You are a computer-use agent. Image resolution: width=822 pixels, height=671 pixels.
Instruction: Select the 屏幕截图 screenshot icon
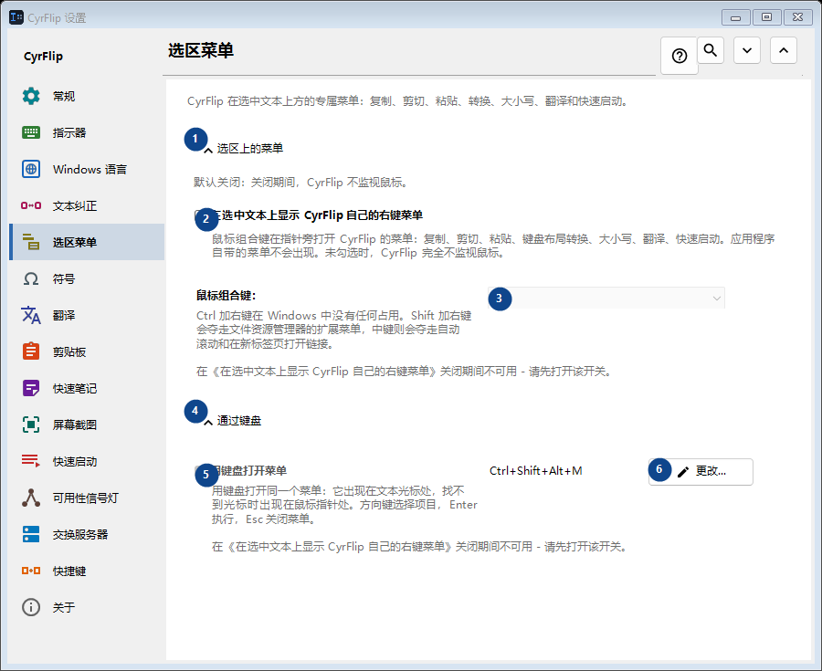click(31, 425)
